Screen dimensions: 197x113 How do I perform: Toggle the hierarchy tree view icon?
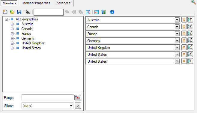(x=28, y=12)
